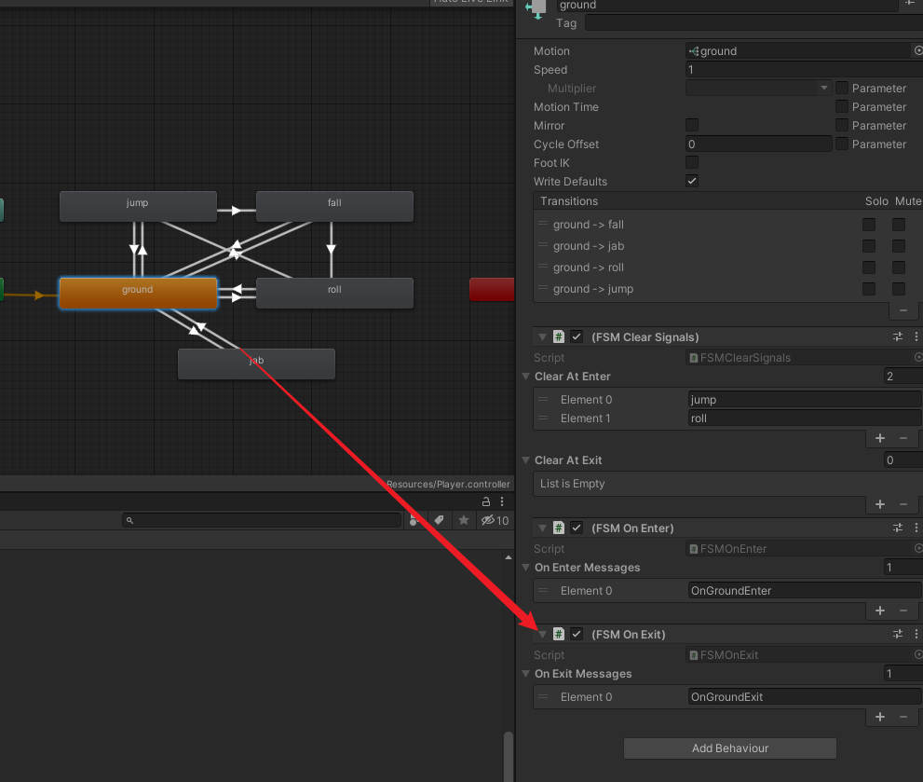
Task: Solo the ground -> roll transition
Action: 869,268
